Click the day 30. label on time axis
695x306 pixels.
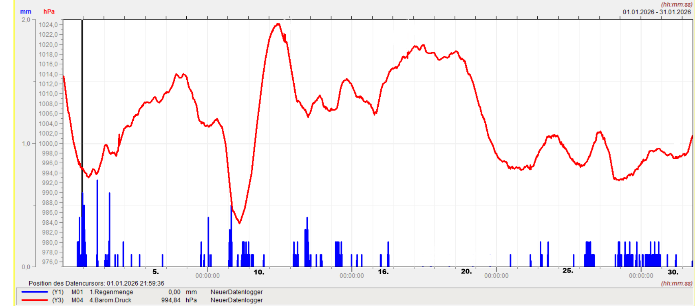[673, 272]
